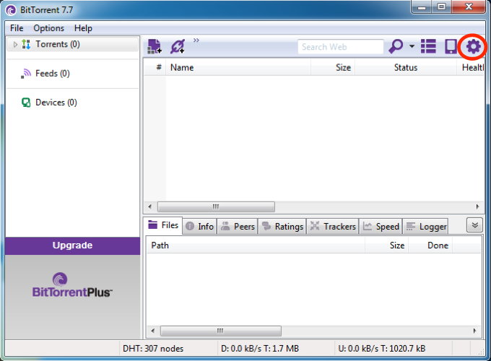Image resolution: width=491 pixels, height=361 pixels.
Task: Click the Upgrade button
Action: (x=72, y=245)
